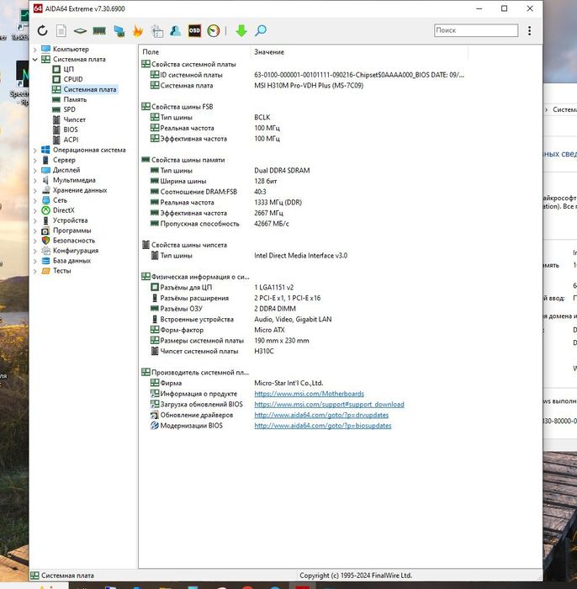This screenshot has width=577, height=589.
Task: Expand the Сервер tree node
Action: pyautogui.click(x=35, y=161)
